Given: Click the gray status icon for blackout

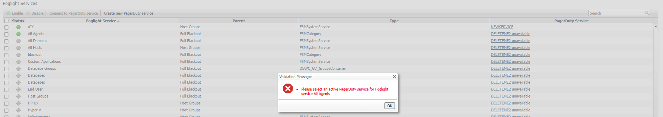Looking at the screenshot, I should tap(18, 55).
